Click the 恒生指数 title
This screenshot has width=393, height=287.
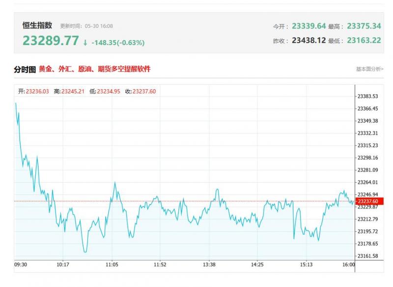pos(37,25)
